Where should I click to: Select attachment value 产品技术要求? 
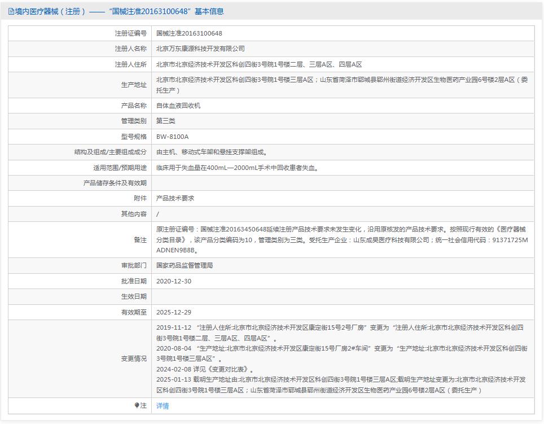point(175,198)
